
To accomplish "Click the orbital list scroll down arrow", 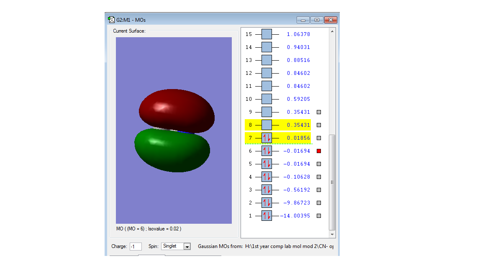I will [x=332, y=235].
